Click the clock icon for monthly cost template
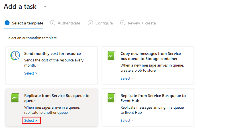This screenshot has width=228, height=128. point(15,55)
